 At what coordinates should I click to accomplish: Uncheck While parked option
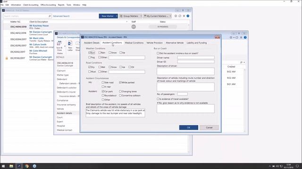pyautogui.click(x=120, y=83)
